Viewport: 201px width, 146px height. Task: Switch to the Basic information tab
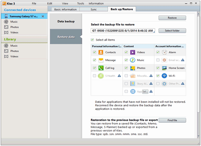65,9
